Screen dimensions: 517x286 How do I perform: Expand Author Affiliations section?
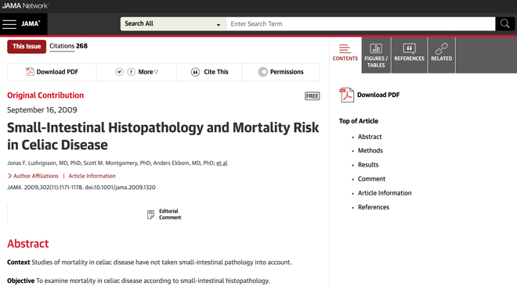pos(33,176)
